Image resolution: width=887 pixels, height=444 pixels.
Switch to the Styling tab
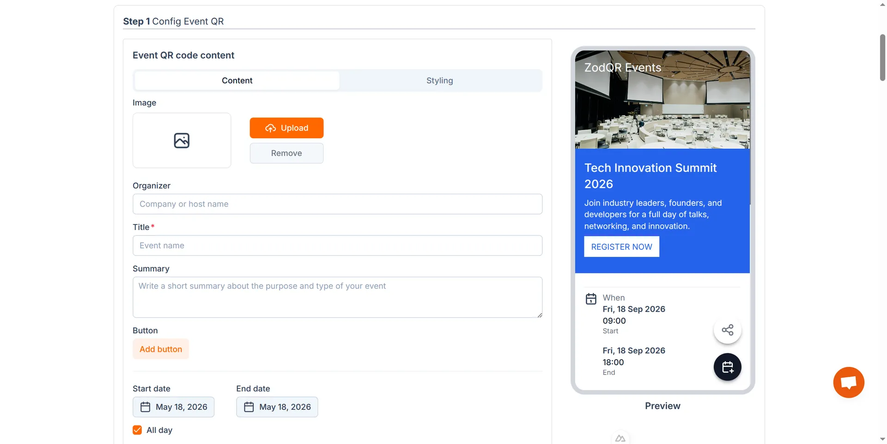[x=440, y=81]
